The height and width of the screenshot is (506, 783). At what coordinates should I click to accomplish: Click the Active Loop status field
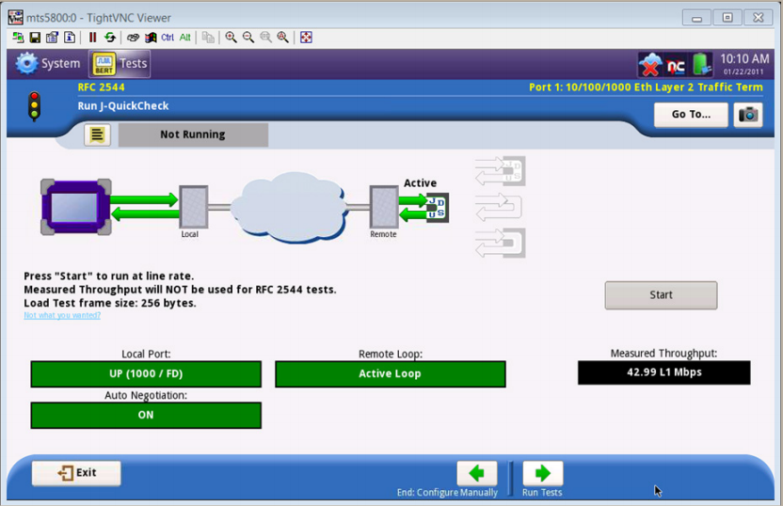click(390, 374)
